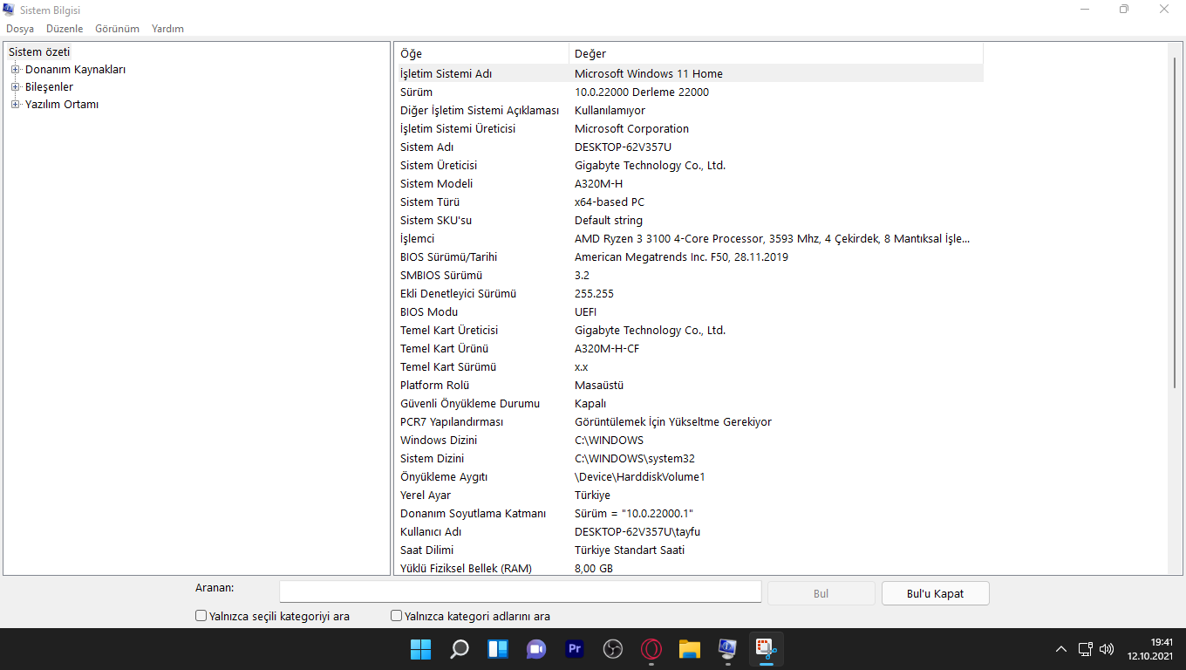Enable 'Yalnızca seçili kategoriyi ara' checkbox

click(201, 616)
